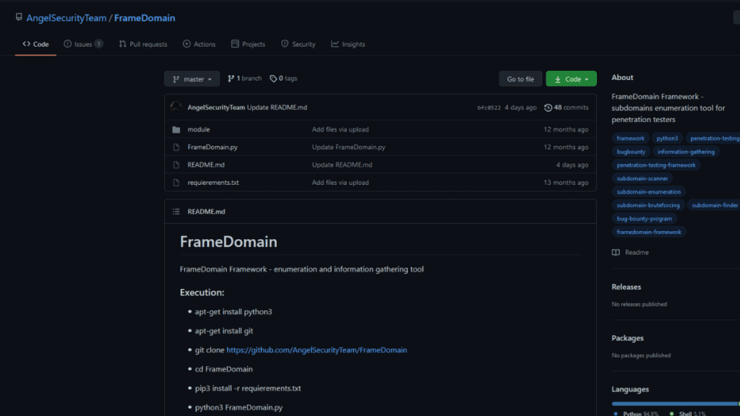Click the Issues tab circle icon
The height and width of the screenshot is (416, 740).
[x=67, y=44]
